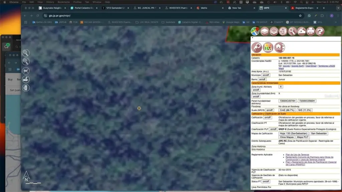Viewport: 342px width, 192px height.
Task: Open the Plan de Uso de Terrenos link
Action: click(297, 155)
